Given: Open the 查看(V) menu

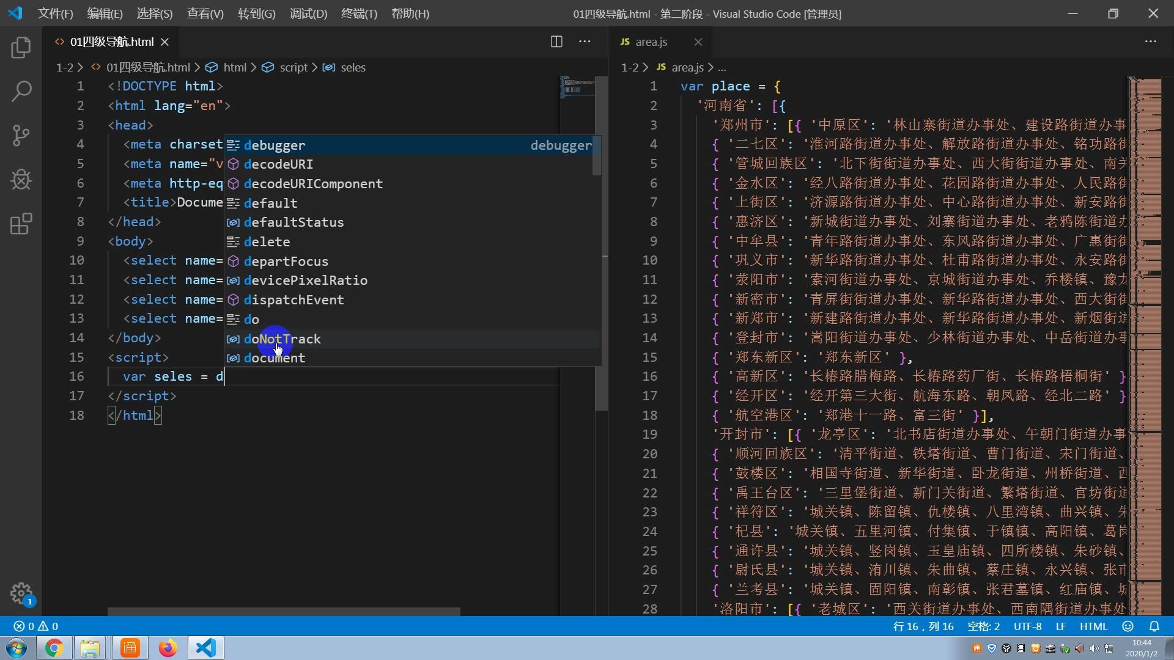Looking at the screenshot, I should pyautogui.click(x=205, y=13).
